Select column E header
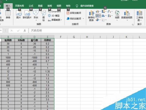This screenshot has height=110, width=146. pyautogui.click(x=48, y=37)
